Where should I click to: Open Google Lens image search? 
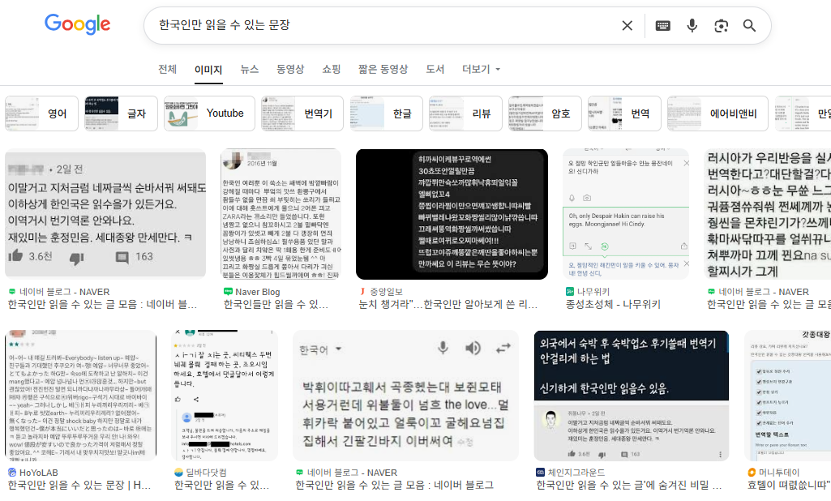coord(721,25)
